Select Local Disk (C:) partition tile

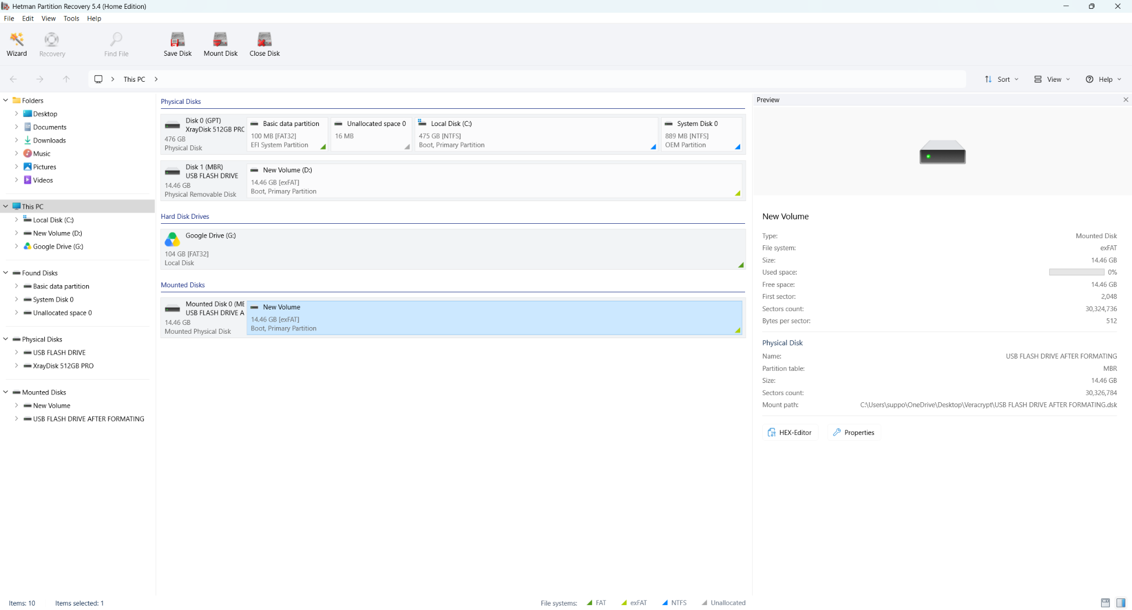pos(536,134)
